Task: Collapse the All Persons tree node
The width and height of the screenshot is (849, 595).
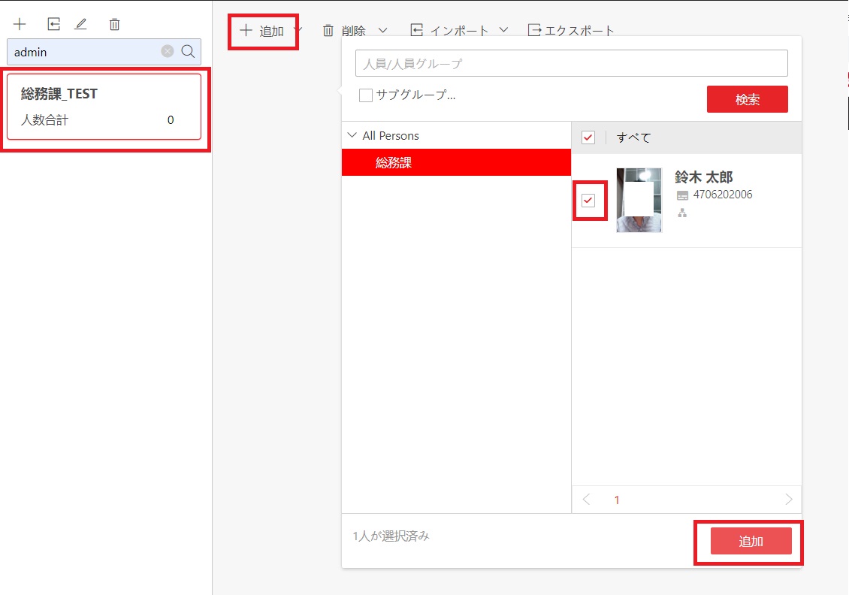Action: [352, 135]
